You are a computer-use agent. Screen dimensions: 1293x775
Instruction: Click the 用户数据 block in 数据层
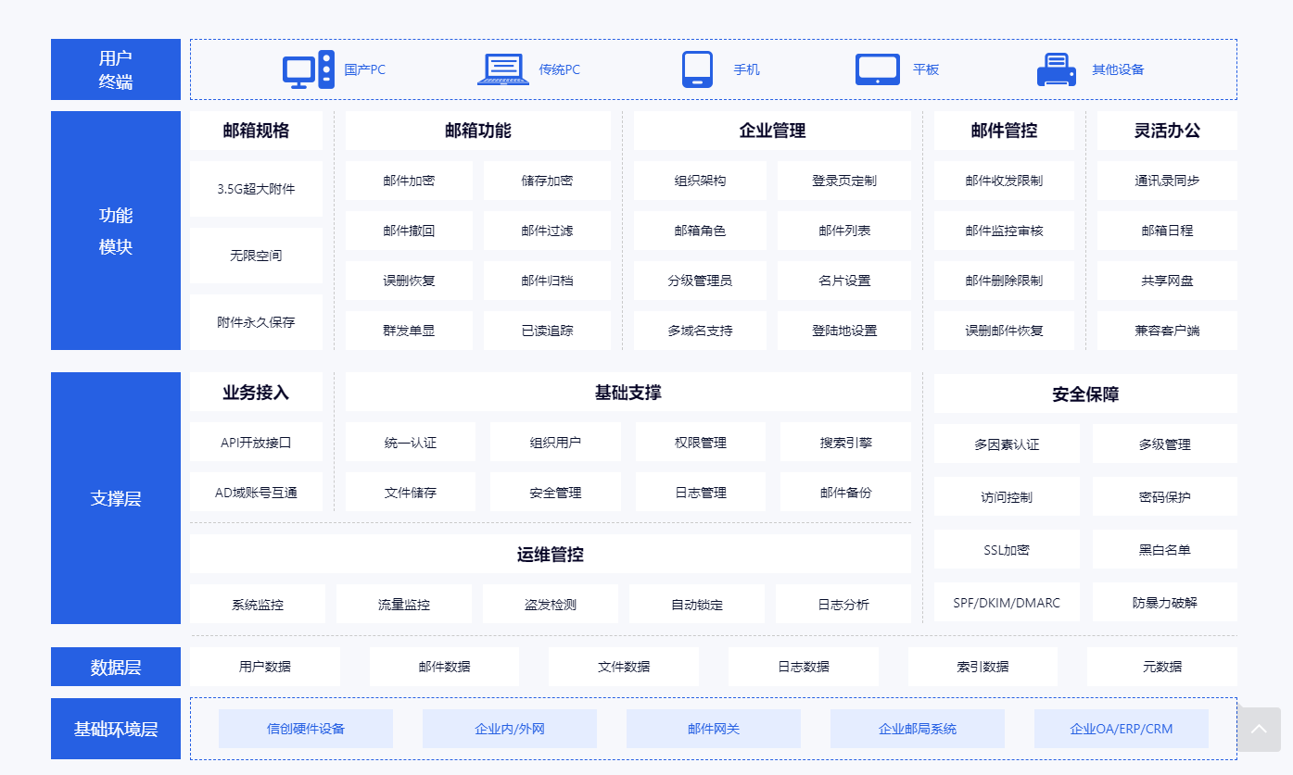point(264,666)
